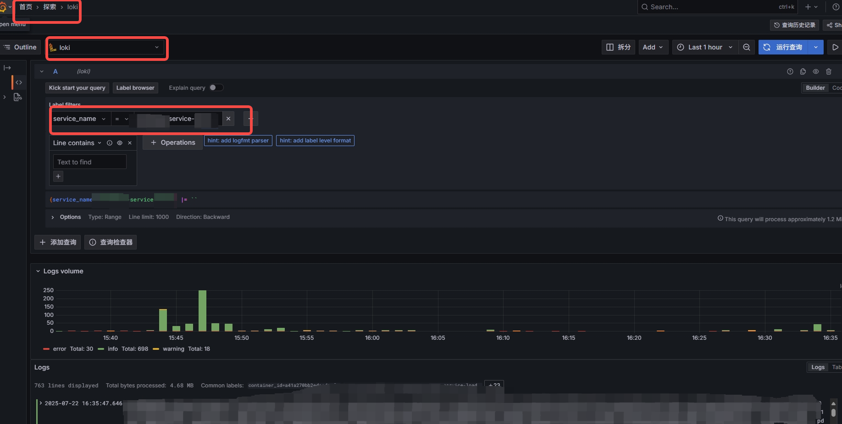The width and height of the screenshot is (842, 424).
Task: Click the zoom out magnifier icon
Action: (747, 47)
